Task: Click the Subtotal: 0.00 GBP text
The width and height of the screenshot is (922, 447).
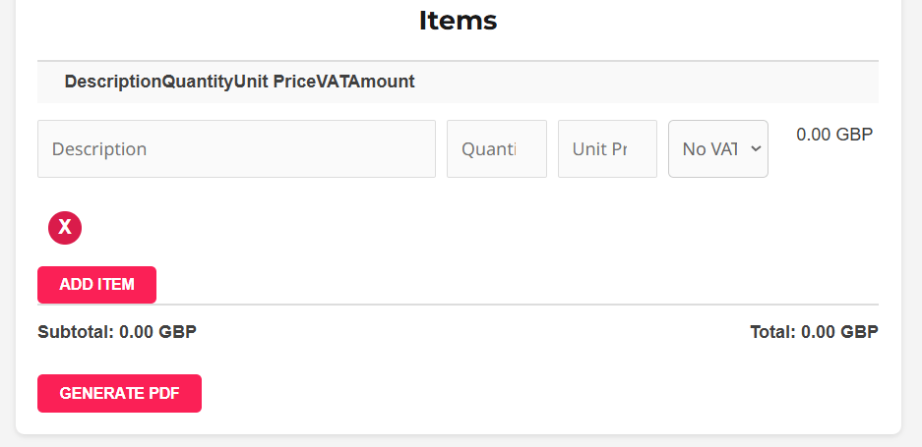Action: coord(117,332)
